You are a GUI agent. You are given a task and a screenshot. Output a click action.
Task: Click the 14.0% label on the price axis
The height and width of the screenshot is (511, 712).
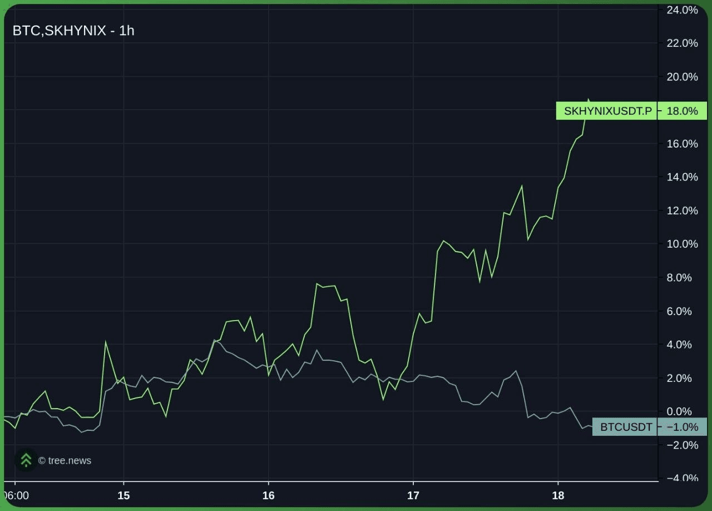[682, 177]
